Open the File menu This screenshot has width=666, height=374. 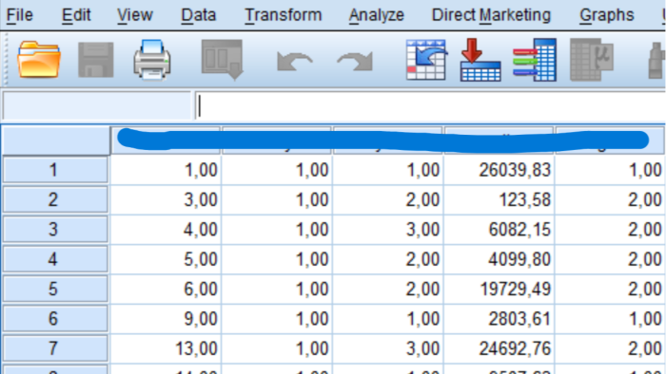(x=20, y=15)
